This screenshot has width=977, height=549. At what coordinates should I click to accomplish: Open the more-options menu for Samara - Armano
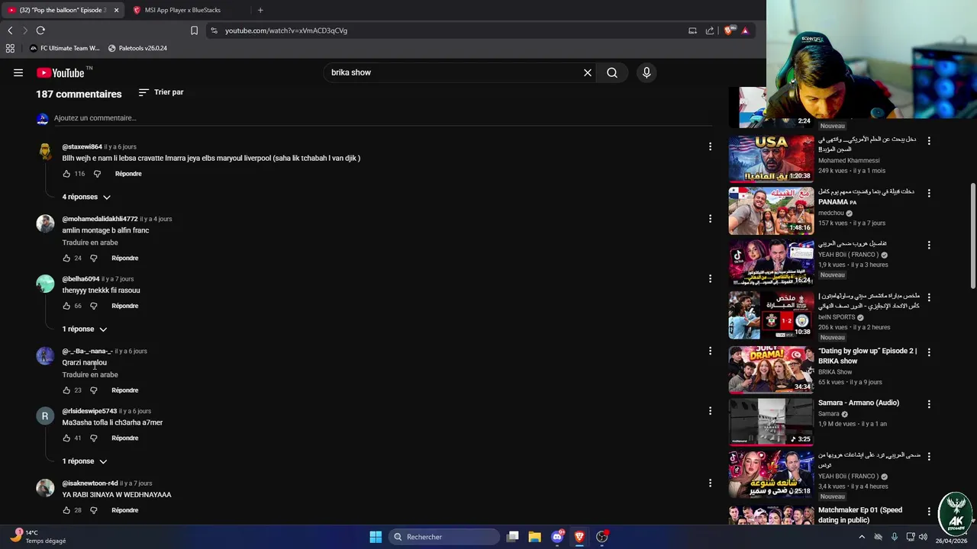pos(929,404)
